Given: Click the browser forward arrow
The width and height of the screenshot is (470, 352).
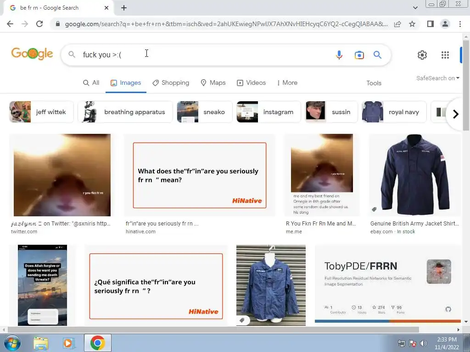Looking at the screenshot, I should pyautogui.click(x=25, y=24).
